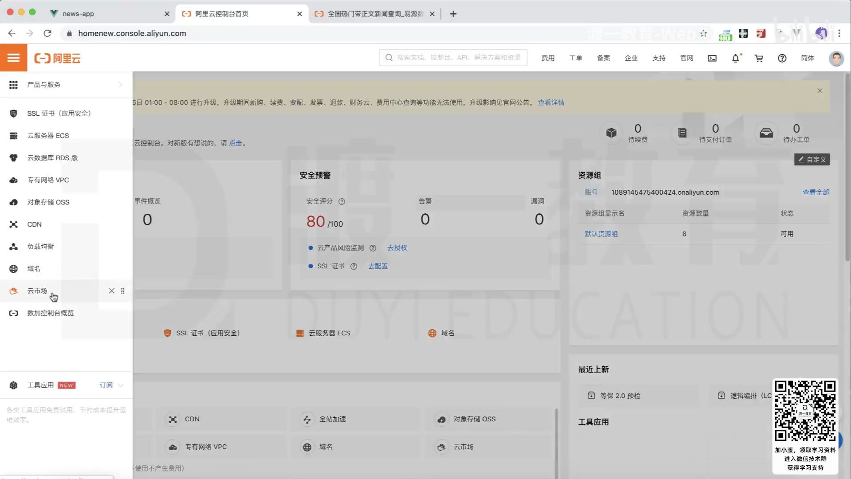Open the notifications bell icon
Image resolution: width=851 pixels, height=479 pixels.
click(x=736, y=58)
